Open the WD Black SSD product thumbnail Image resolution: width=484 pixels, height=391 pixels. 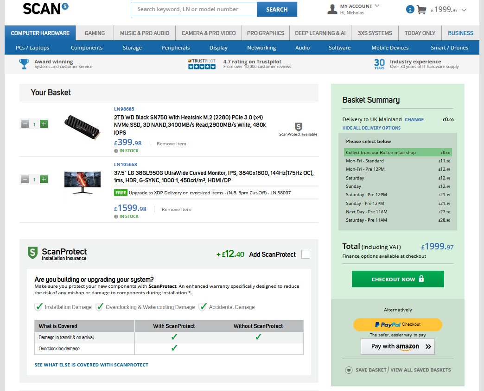[82, 127]
